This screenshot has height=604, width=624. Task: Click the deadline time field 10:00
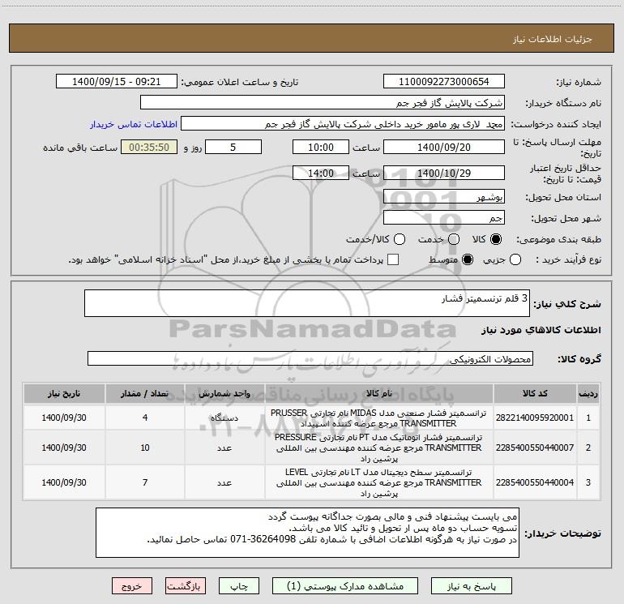click(x=321, y=148)
